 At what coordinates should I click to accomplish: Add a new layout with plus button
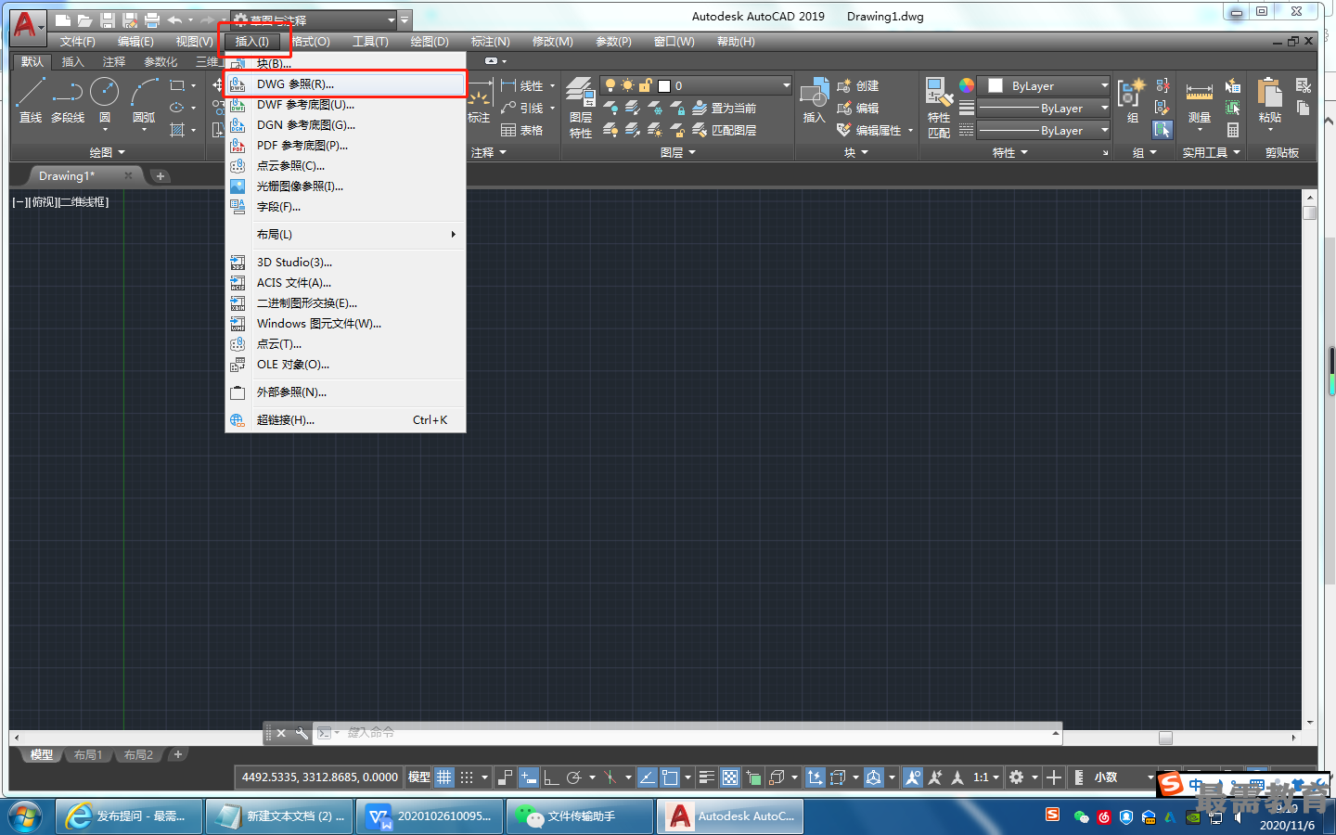coord(178,755)
